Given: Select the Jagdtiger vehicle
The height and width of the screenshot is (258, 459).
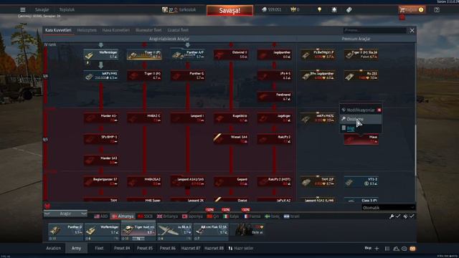Looking at the screenshot, I should pyautogui.click(x=274, y=118).
